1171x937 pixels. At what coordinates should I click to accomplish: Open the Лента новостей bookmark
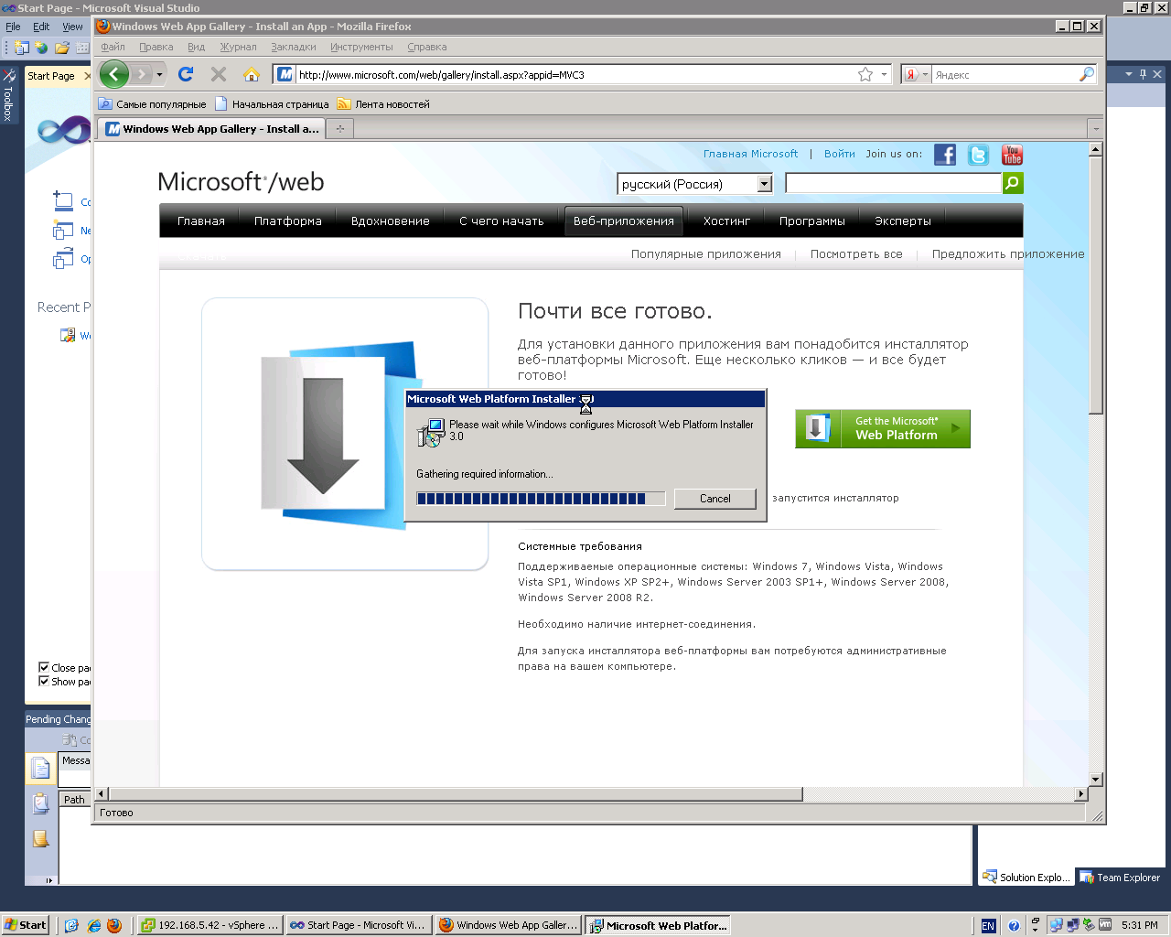[x=383, y=104]
